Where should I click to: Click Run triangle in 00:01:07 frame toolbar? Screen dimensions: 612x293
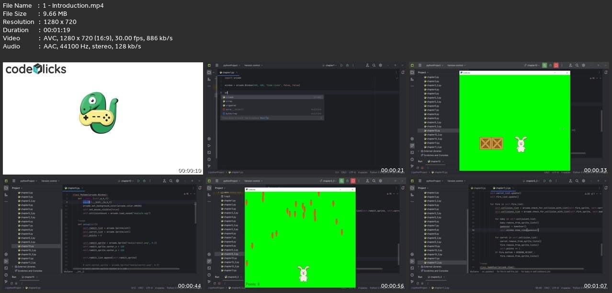click(544, 181)
